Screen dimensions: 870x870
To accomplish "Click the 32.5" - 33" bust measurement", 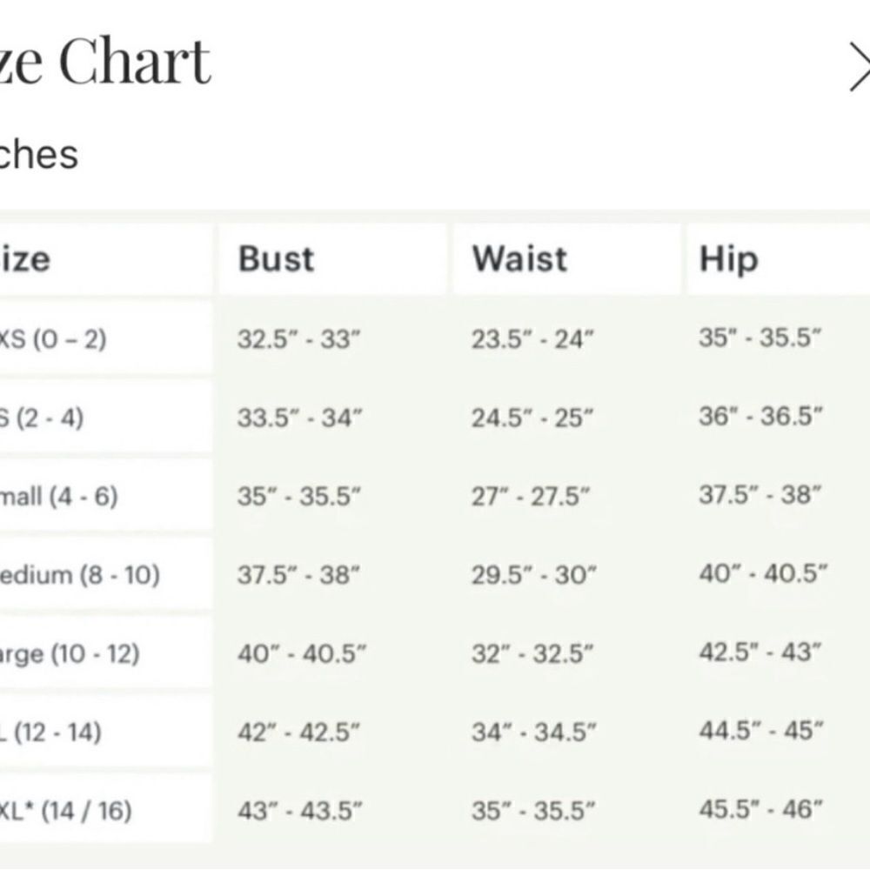I will pos(298,339).
